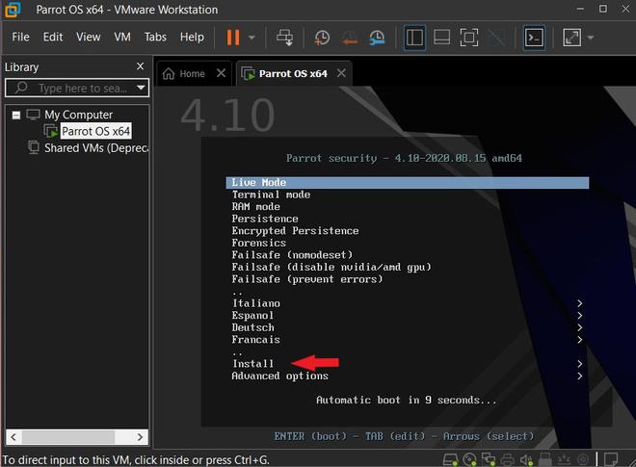Toggle the show library sidebar icon
This screenshot has width=636, height=467.
[414, 38]
